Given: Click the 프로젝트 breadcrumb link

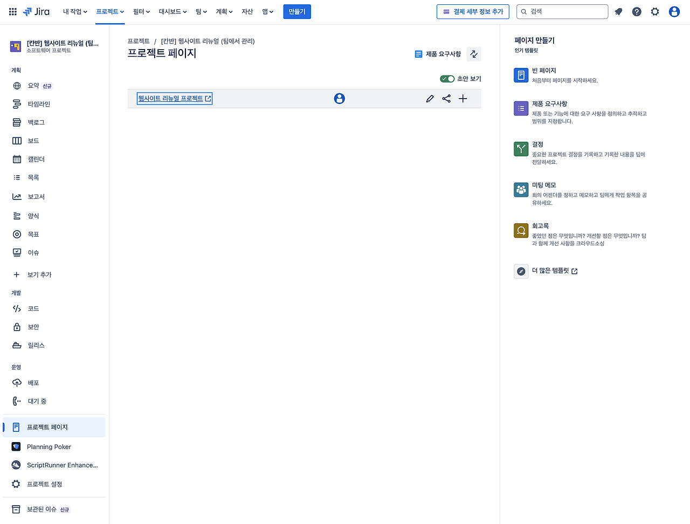Looking at the screenshot, I should point(139,41).
